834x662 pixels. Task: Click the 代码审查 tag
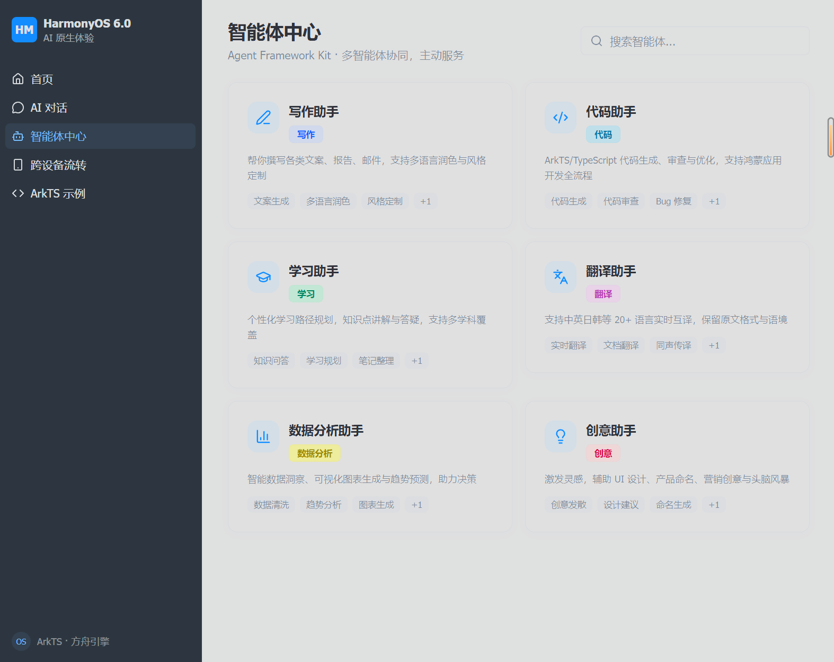point(621,201)
